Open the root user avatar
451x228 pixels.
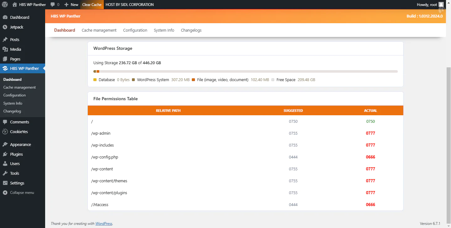point(441,5)
